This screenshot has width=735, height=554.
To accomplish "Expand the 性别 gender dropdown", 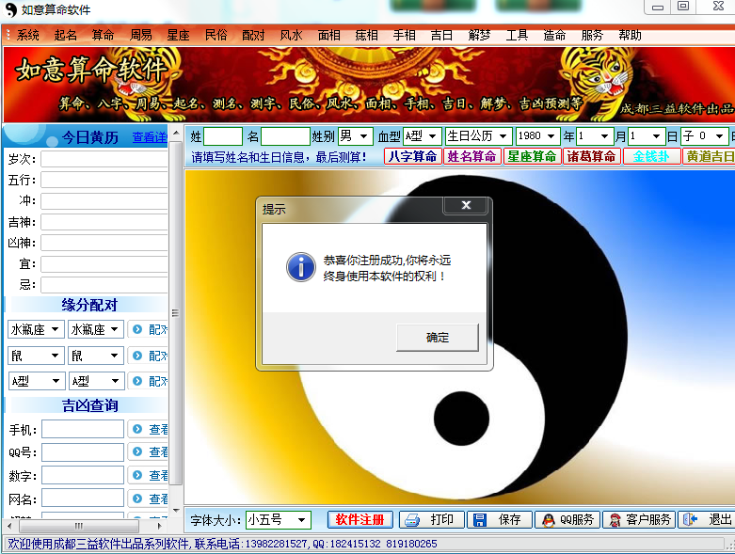I will [x=364, y=136].
